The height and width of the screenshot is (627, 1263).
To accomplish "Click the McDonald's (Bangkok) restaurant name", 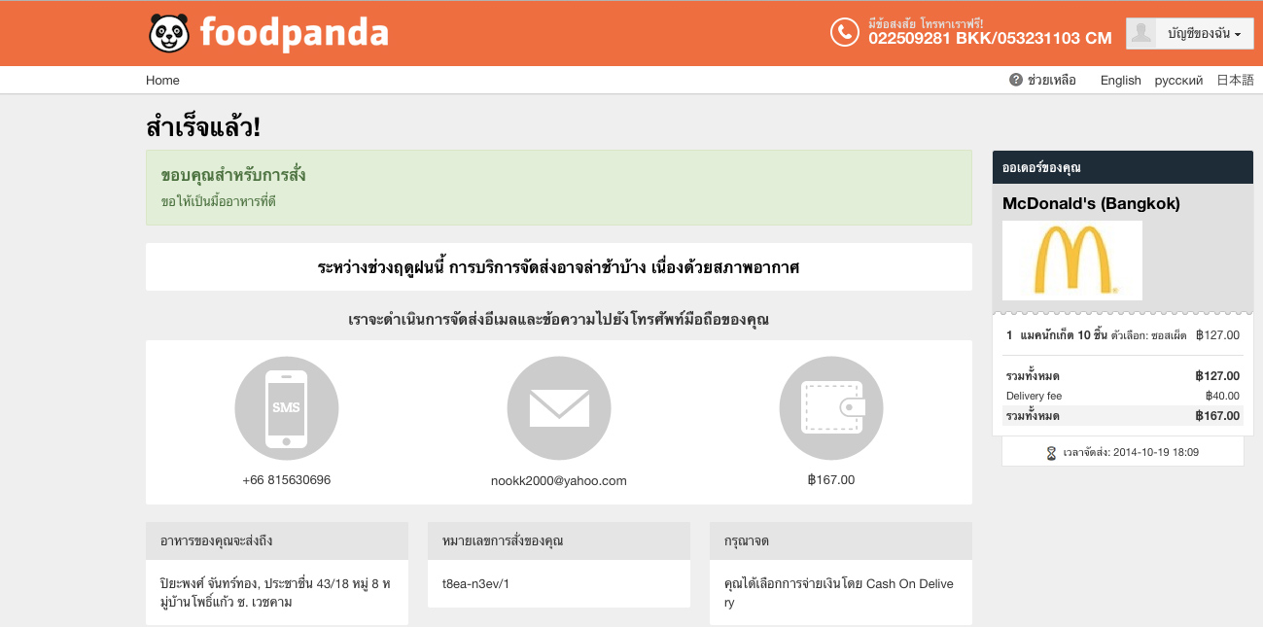I will pos(1091,204).
